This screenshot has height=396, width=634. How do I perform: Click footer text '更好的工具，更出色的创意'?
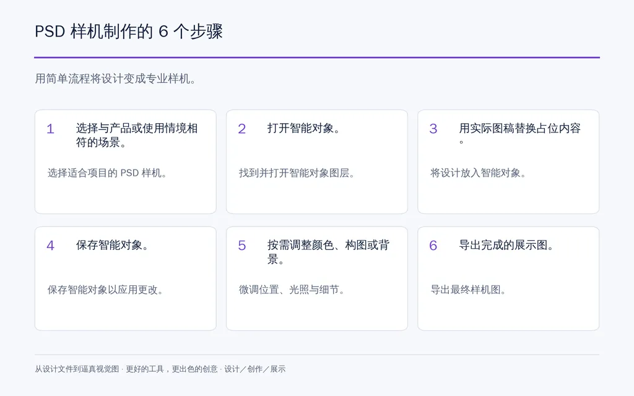tap(172, 369)
